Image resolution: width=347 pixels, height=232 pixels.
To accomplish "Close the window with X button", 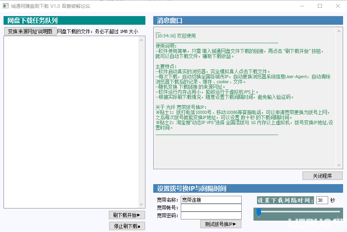I will point(338,6).
